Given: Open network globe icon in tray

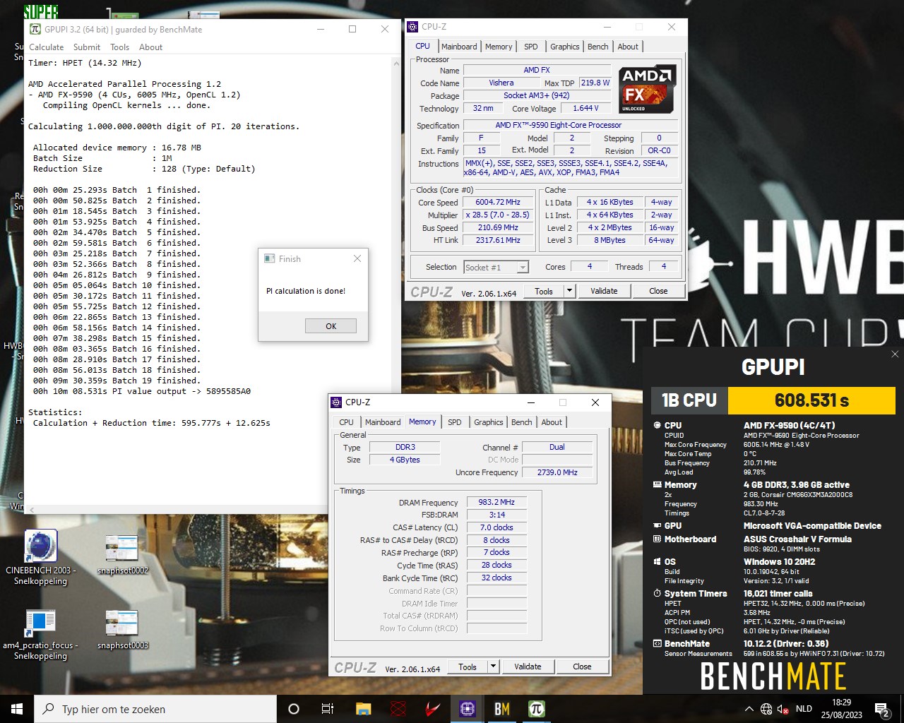Looking at the screenshot, I should coord(766,709).
